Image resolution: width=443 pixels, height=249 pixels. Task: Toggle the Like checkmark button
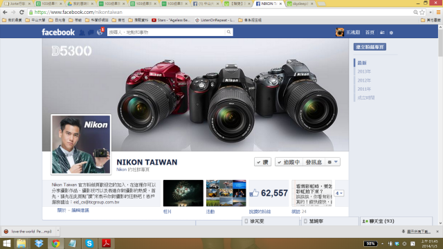pos(263,162)
